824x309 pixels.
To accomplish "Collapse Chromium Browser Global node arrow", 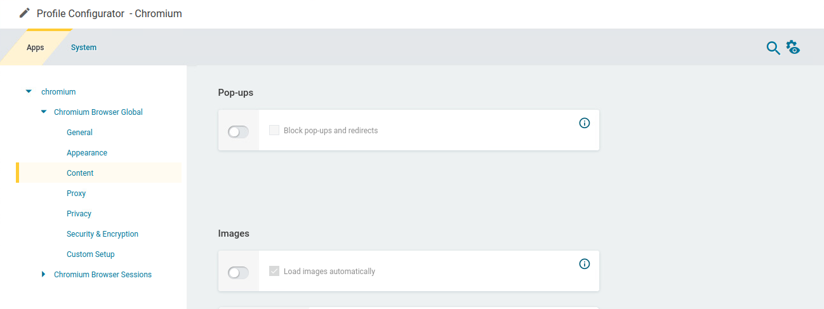I will pyautogui.click(x=44, y=112).
